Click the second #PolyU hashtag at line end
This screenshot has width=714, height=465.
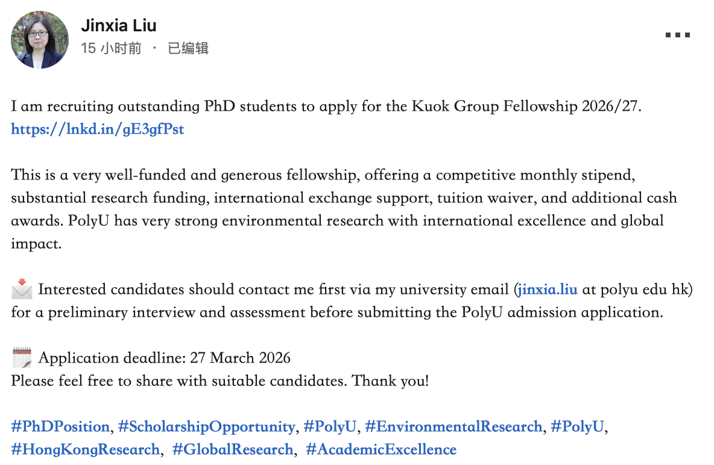click(577, 426)
